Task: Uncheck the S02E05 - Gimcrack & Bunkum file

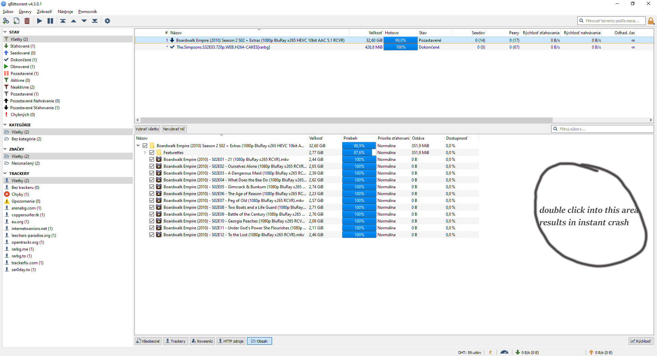Action: 152,187
